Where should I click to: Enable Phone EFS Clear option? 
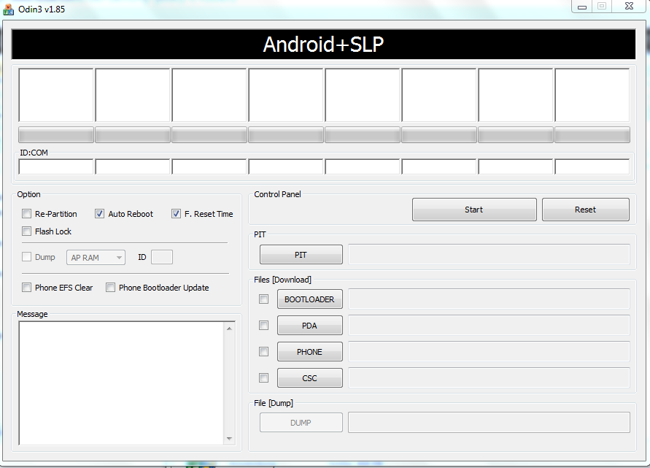click(26, 287)
